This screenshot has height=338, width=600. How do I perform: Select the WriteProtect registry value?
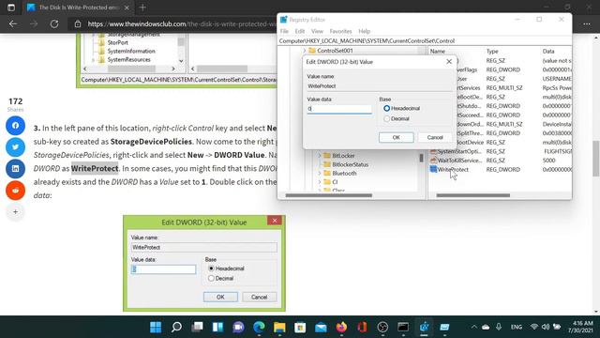point(453,169)
